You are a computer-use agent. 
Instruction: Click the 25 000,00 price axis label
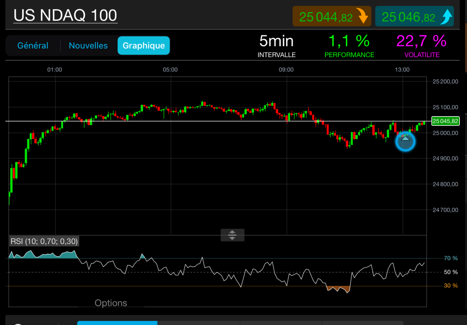click(x=445, y=133)
